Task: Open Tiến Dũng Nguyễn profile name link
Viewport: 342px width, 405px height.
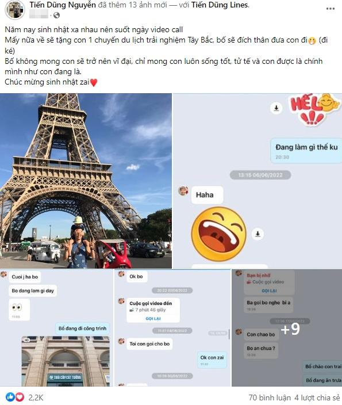Action: [x=63, y=5]
